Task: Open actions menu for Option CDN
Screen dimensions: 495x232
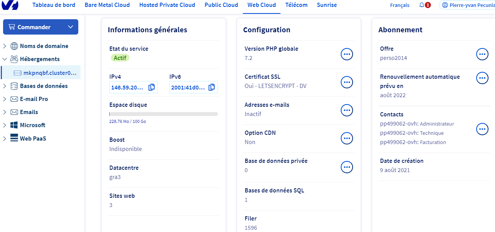Action: pos(346,138)
